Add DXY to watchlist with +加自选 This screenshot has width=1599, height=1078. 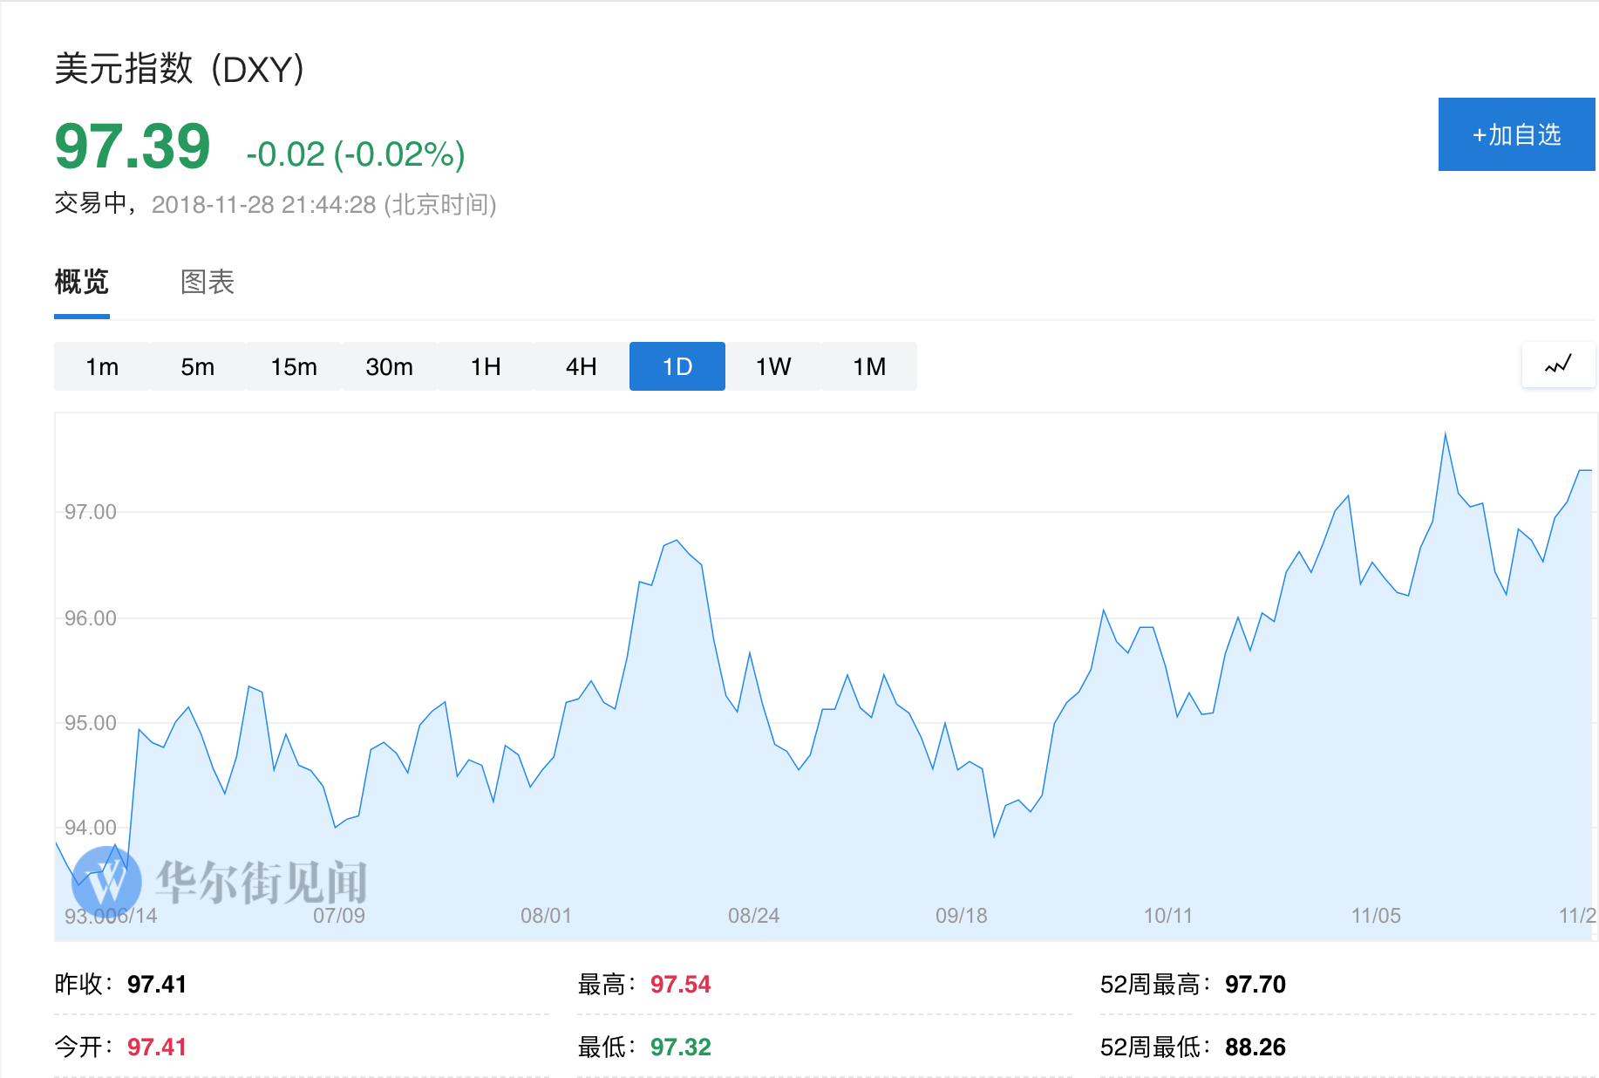point(1516,134)
